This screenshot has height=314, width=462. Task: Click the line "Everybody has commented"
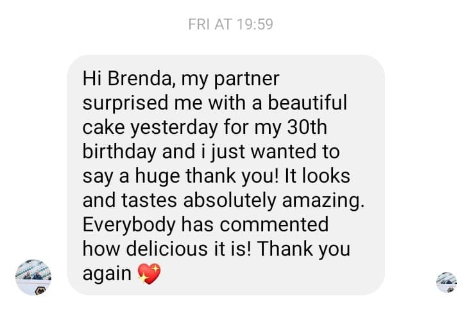pos(205,225)
